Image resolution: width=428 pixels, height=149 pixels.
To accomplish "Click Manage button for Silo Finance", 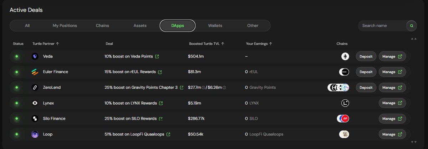I will (392, 118).
